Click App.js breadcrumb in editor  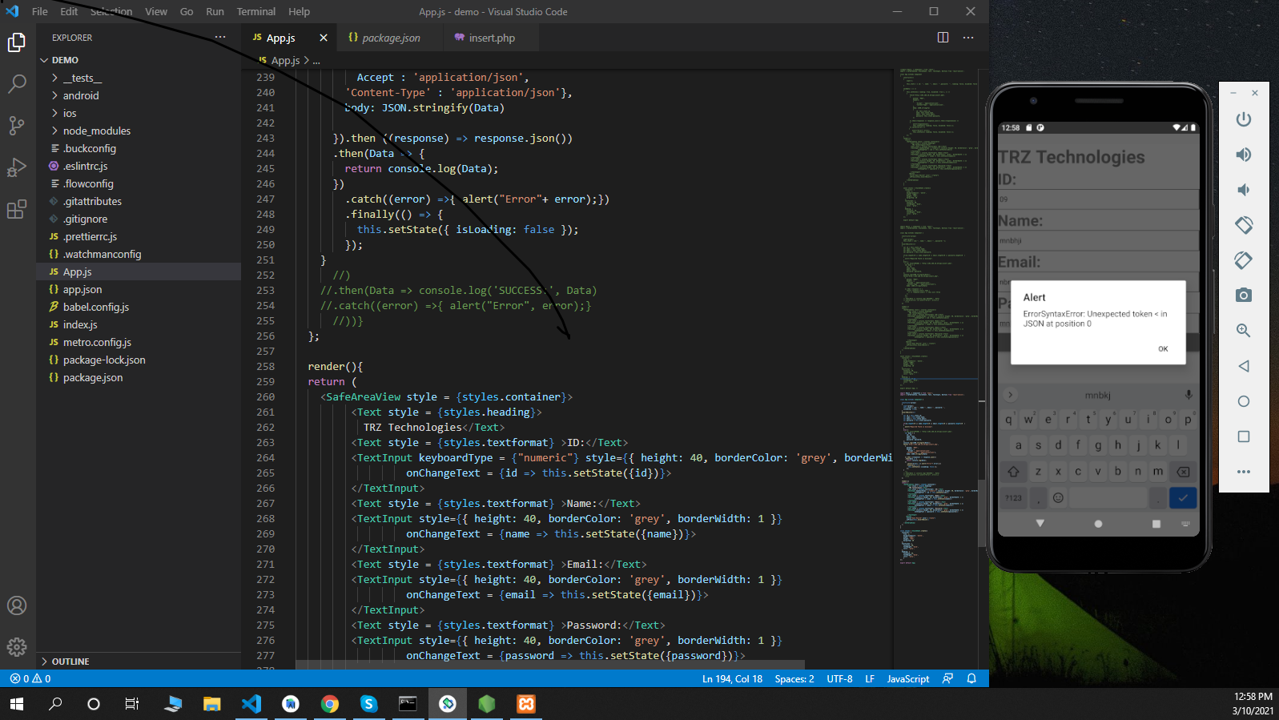point(285,60)
